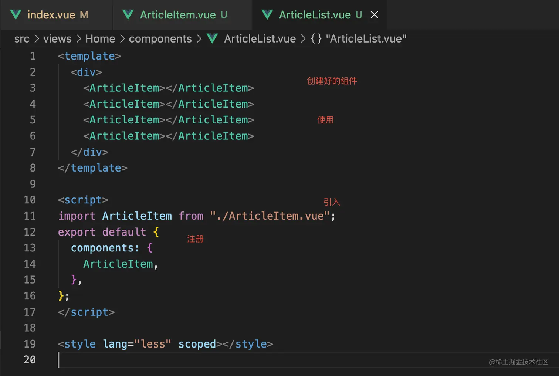The height and width of the screenshot is (376, 559).
Task: Click the Vue icon on ArticleItem.vue tab
Action: (x=128, y=15)
